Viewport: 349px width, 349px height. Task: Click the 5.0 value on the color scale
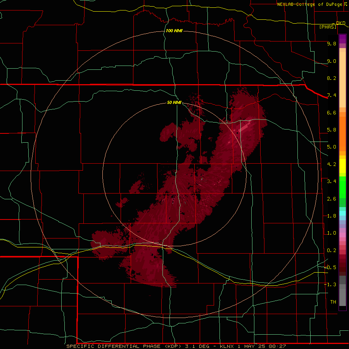332,147
